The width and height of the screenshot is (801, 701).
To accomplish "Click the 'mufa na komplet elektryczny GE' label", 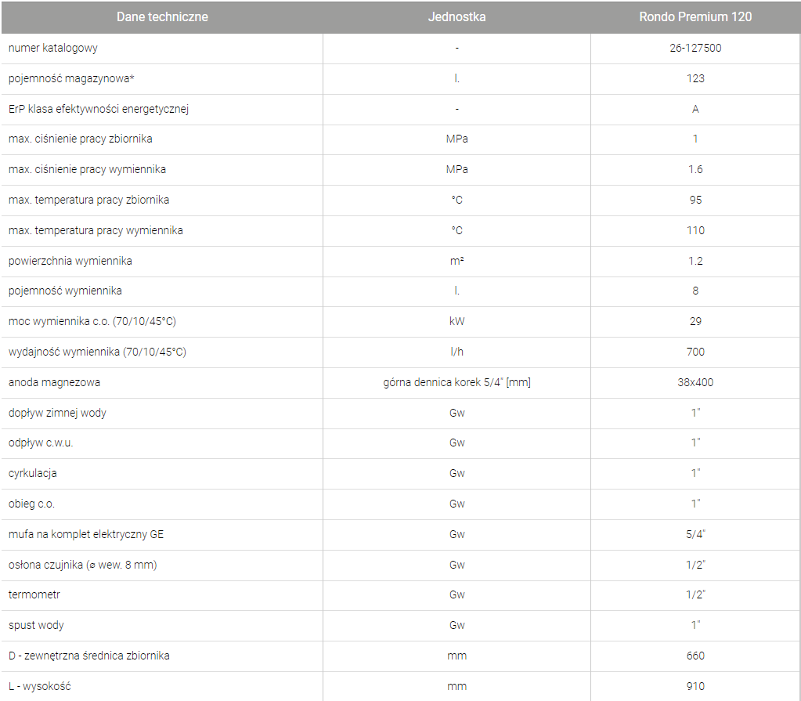I will [86, 534].
